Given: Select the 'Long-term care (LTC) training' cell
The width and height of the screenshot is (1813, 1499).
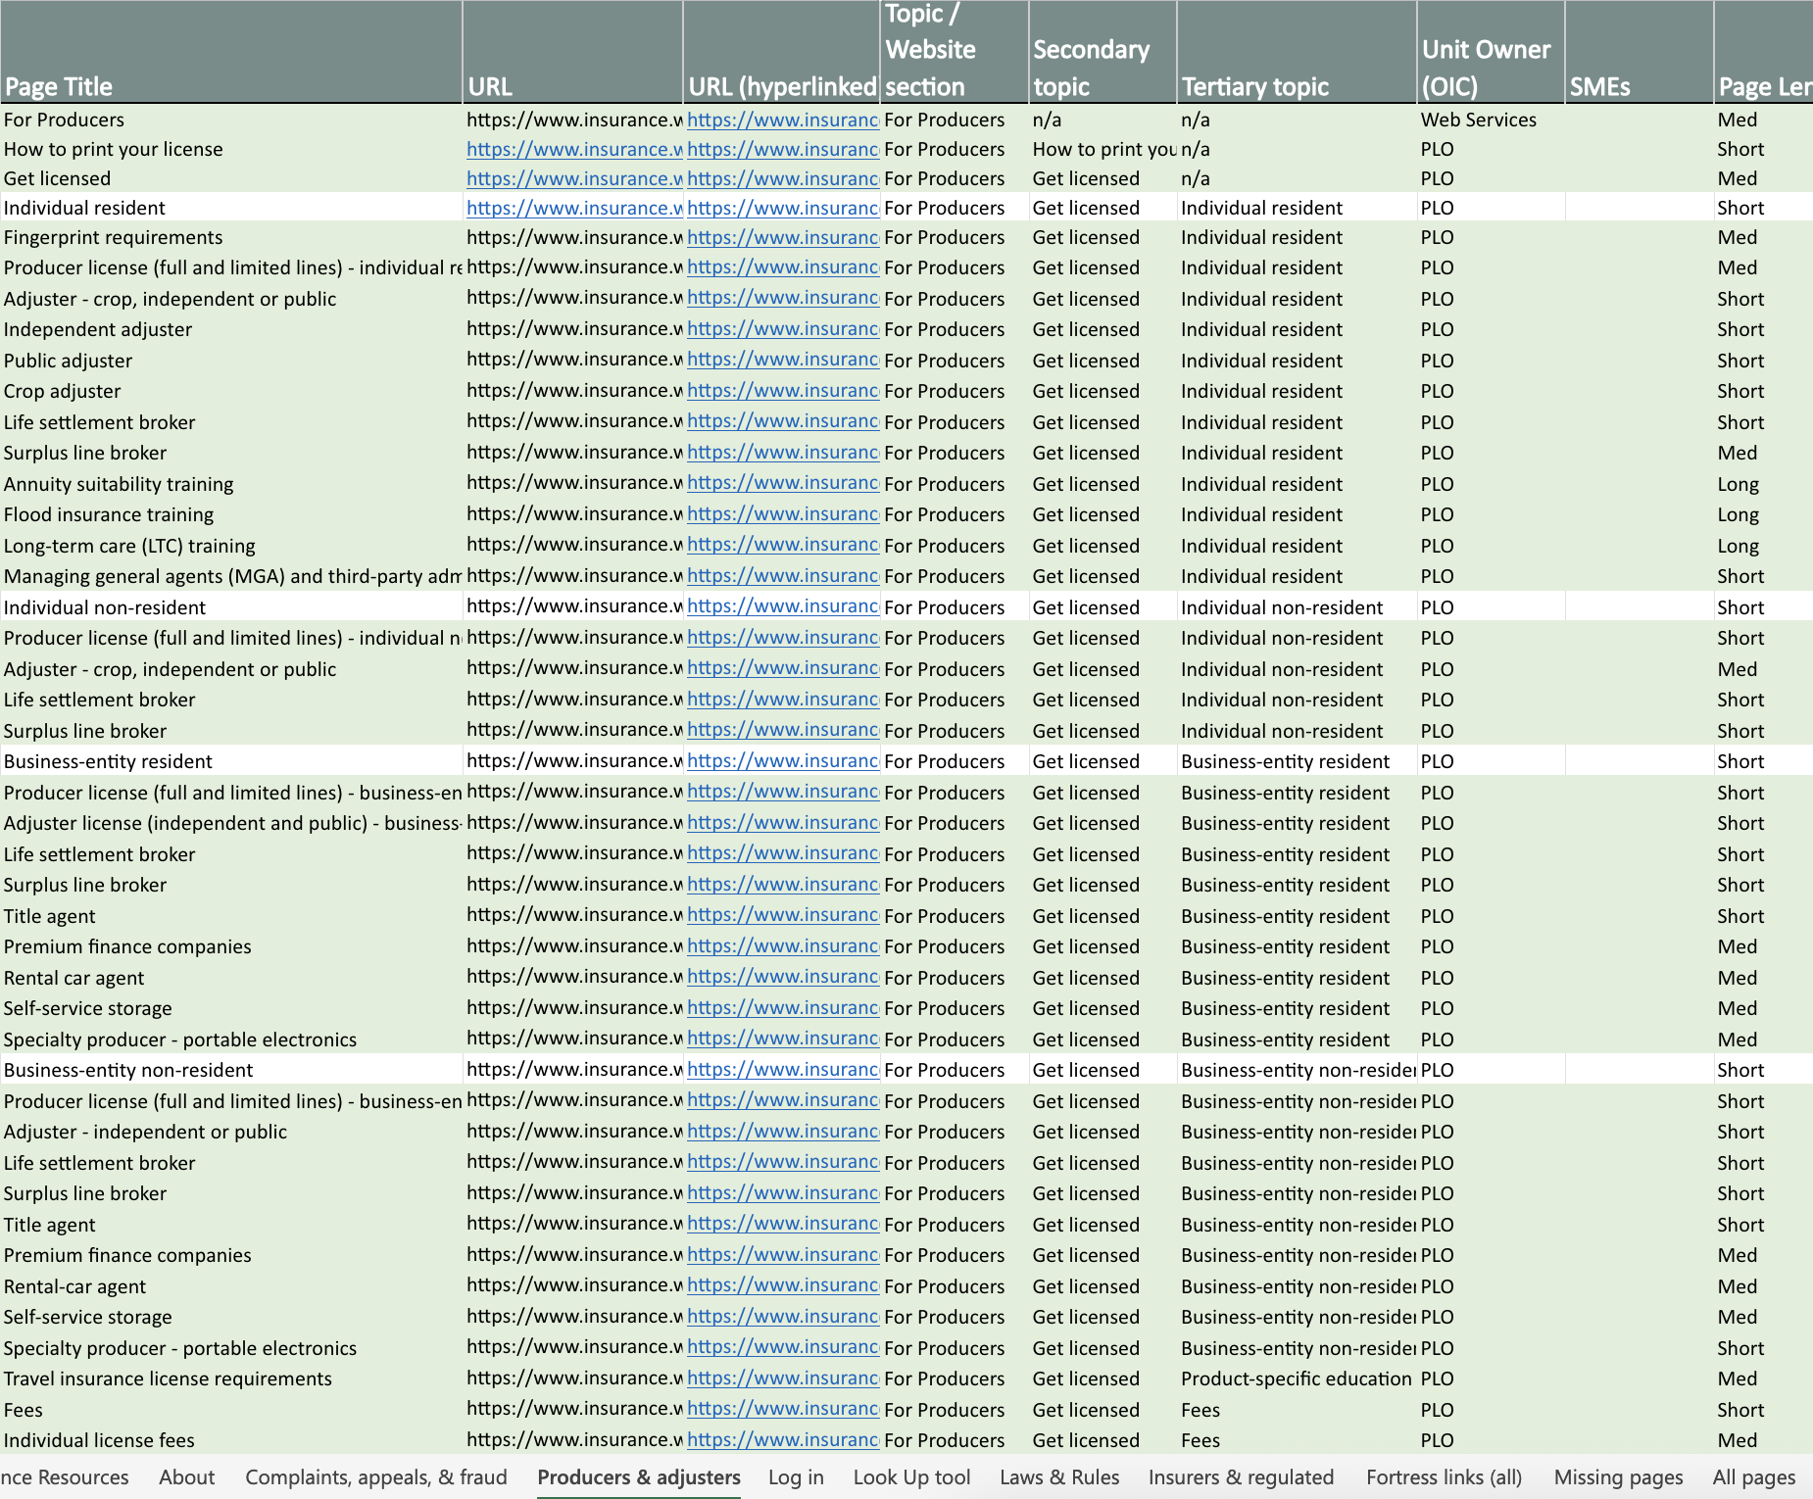Looking at the screenshot, I should point(231,546).
